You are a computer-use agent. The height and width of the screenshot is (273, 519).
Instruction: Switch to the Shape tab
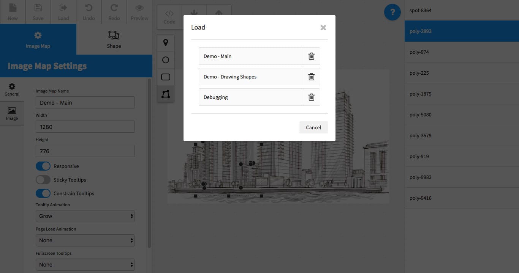click(x=114, y=39)
